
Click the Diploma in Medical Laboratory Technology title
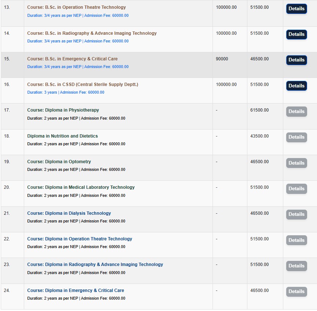(81, 187)
